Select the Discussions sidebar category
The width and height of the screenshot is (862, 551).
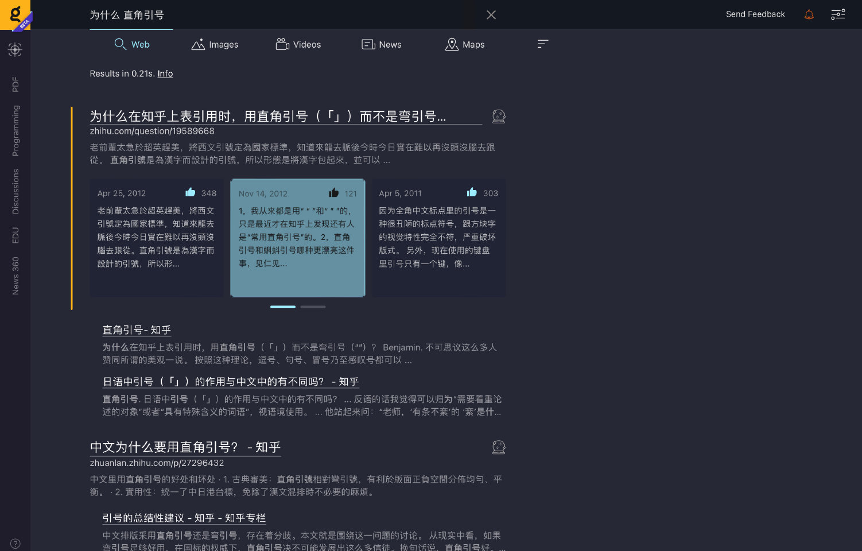click(x=15, y=192)
